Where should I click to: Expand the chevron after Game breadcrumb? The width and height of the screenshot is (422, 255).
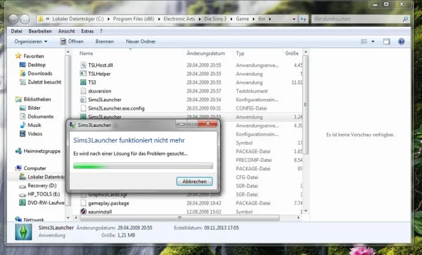pyautogui.click(x=254, y=19)
